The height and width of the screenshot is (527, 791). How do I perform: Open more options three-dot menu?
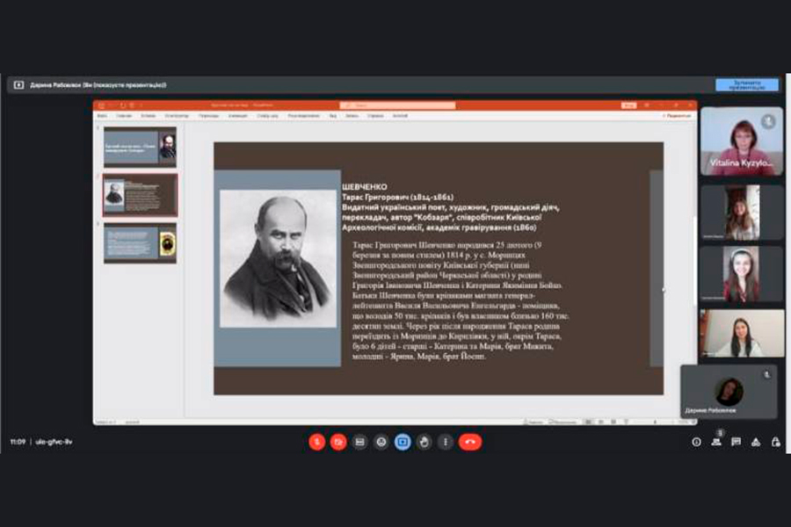(x=445, y=442)
